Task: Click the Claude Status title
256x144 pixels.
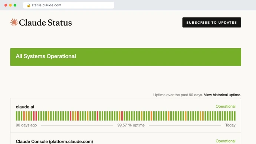Action: [45, 23]
